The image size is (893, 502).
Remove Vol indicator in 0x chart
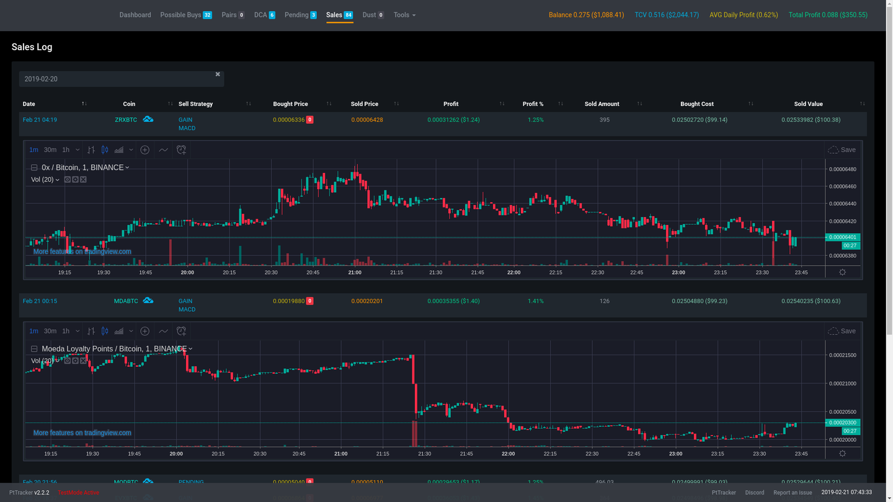pos(83,180)
